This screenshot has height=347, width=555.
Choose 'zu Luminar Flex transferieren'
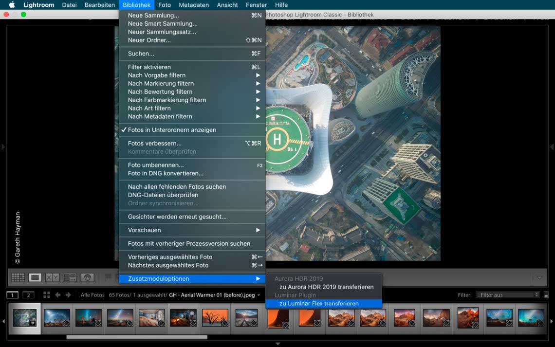(319, 304)
